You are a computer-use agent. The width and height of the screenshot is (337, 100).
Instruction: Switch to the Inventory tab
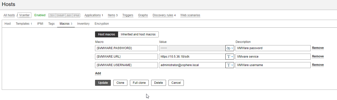tap(83, 24)
